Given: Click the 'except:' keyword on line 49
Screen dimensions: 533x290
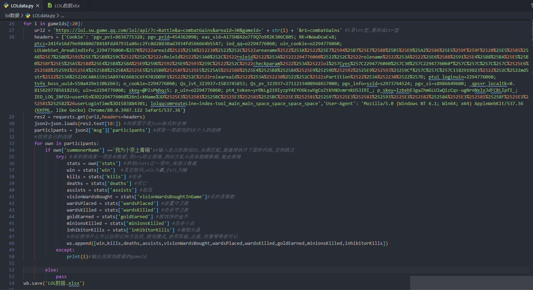Looking at the screenshot, I should click(65, 250).
